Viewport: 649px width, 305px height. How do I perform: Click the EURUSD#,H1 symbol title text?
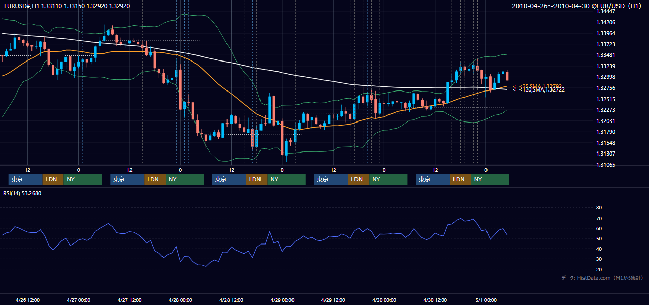[21, 6]
